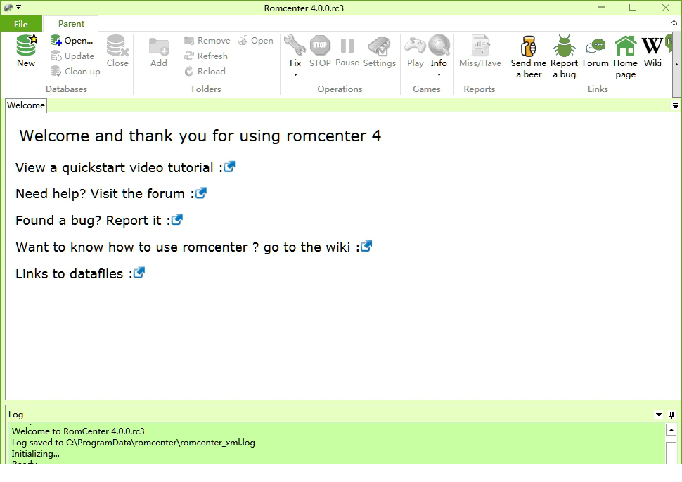
Task: Open the Report it bug link
Action: pos(176,220)
